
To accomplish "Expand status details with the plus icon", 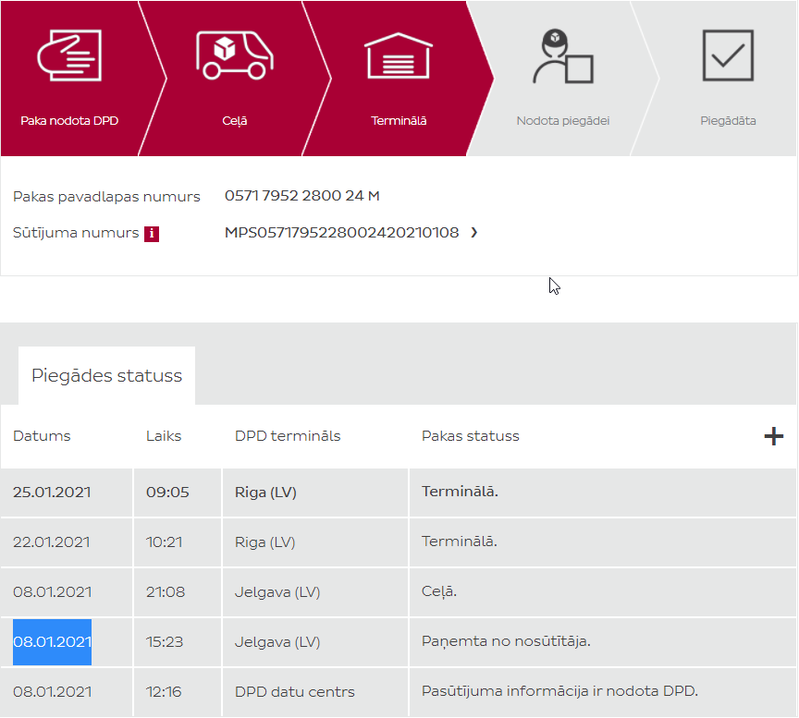I will coord(773,436).
